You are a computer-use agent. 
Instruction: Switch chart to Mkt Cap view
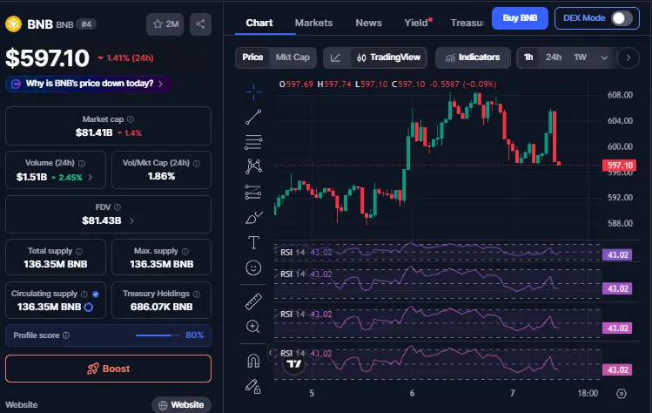pyautogui.click(x=292, y=58)
